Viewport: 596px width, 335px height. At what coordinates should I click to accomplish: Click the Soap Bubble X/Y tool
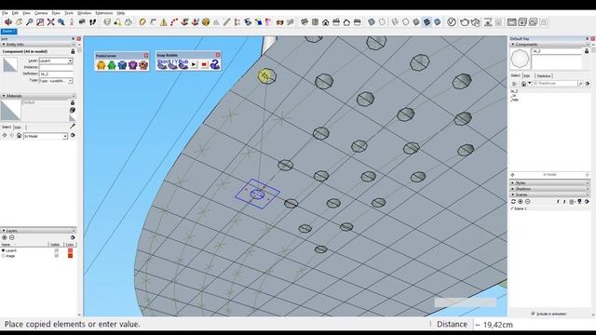click(x=173, y=64)
